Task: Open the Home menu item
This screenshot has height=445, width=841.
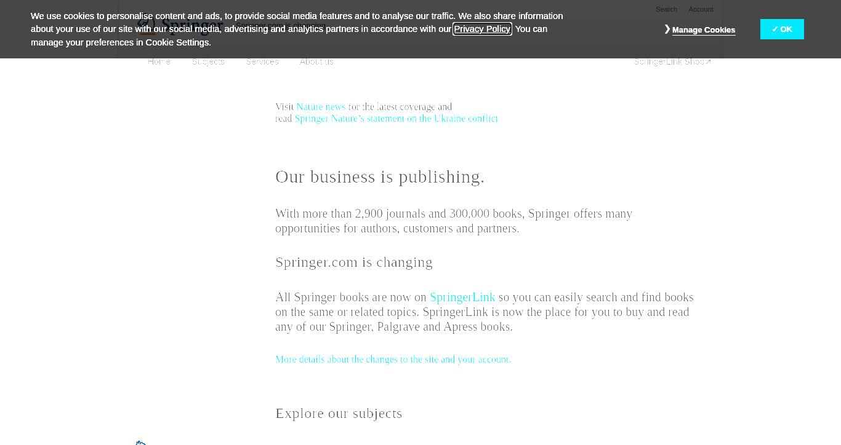Action: pos(159,61)
